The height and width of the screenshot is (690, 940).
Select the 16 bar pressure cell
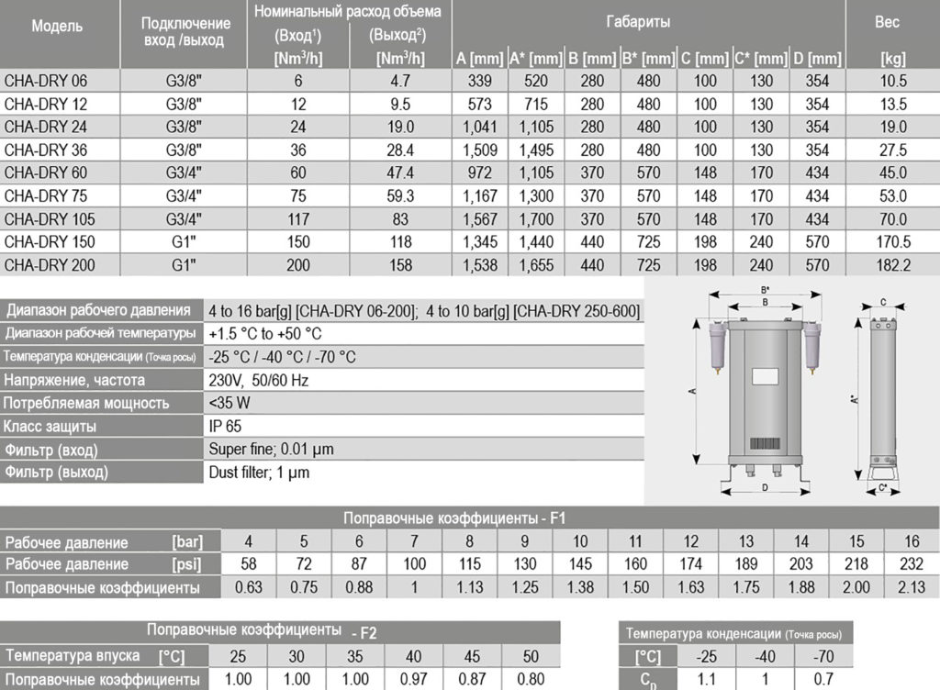coord(912,541)
